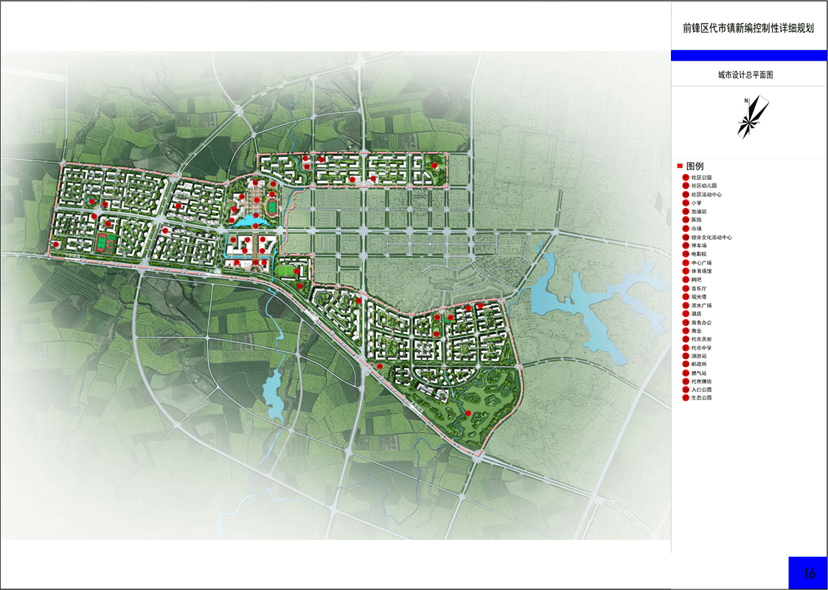
Task: Select legend marker 04 小学
Action: (x=686, y=203)
